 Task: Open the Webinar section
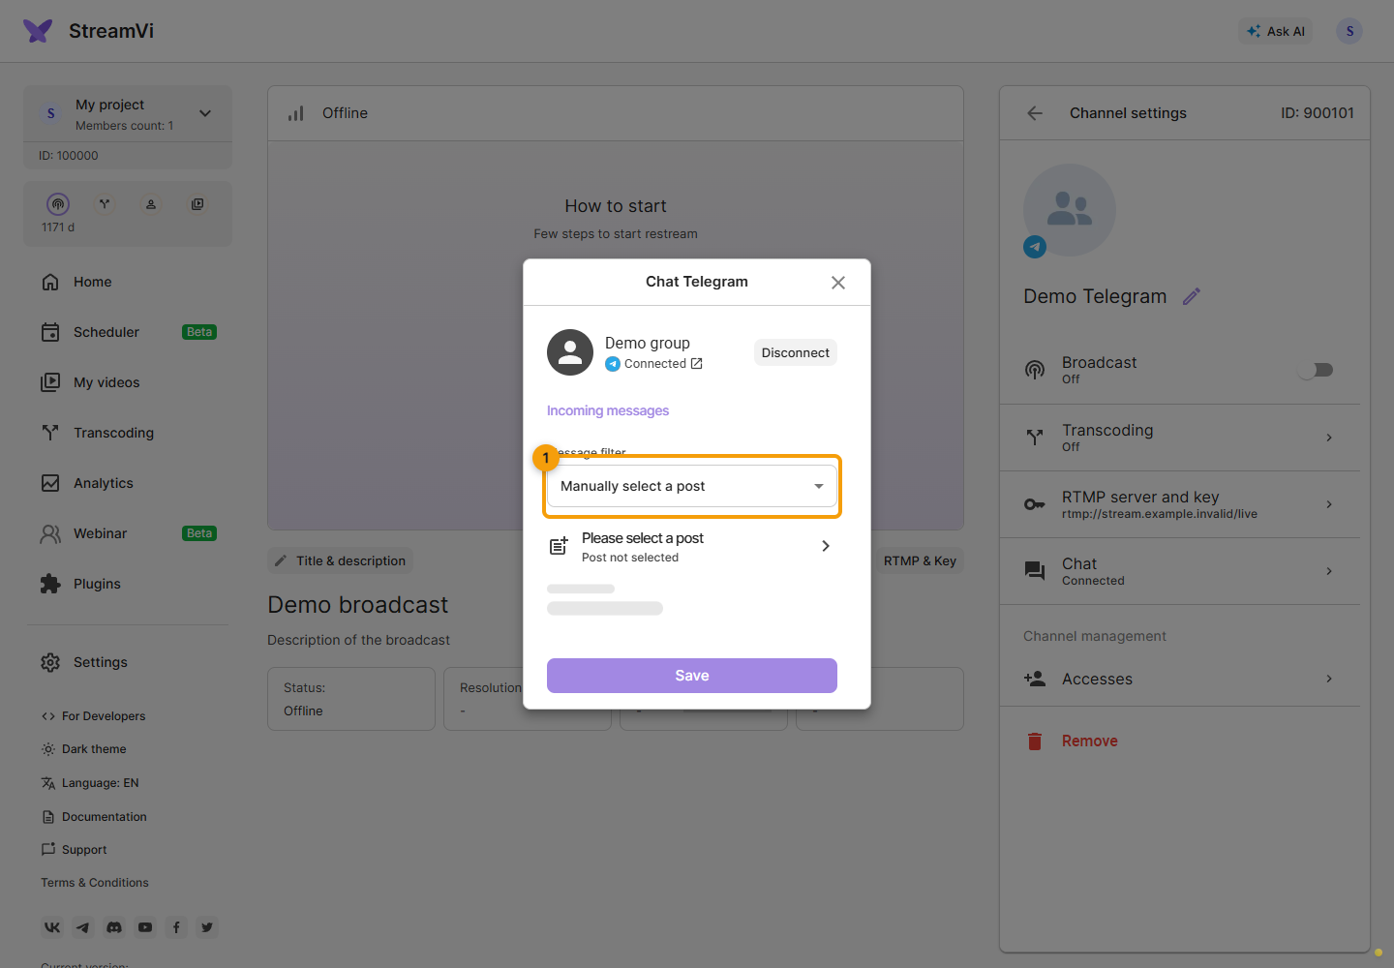[x=128, y=533]
